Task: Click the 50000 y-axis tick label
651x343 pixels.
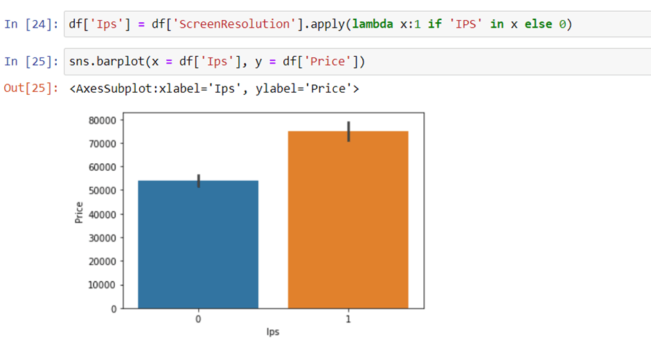Action: click(x=102, y=191)
